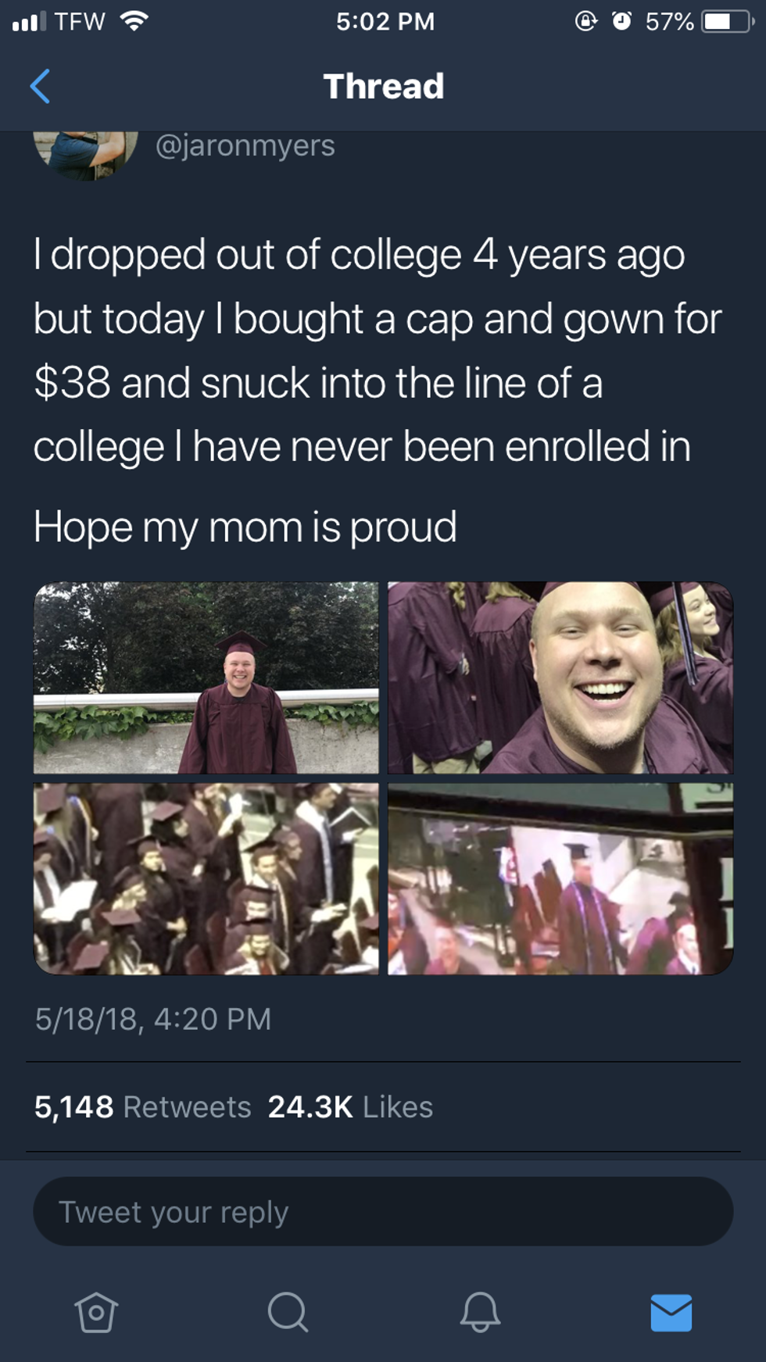Open the Messages envelope tab
The width and height of the screenshot is (766, 1362).
pyautogui.click(x=671, y=1312)
